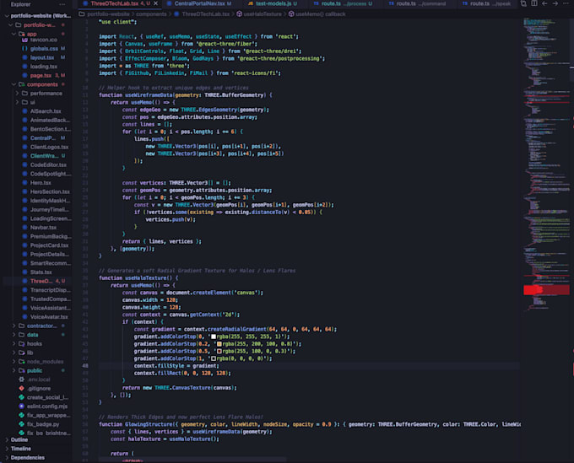Switch to the test-models.js tab
This screenshot has width=574, height=463.
(273, 3)
